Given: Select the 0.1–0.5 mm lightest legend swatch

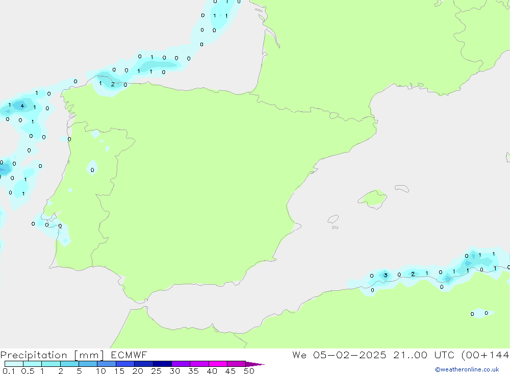Looking at the screenshot, I should (x=14, y=364).
